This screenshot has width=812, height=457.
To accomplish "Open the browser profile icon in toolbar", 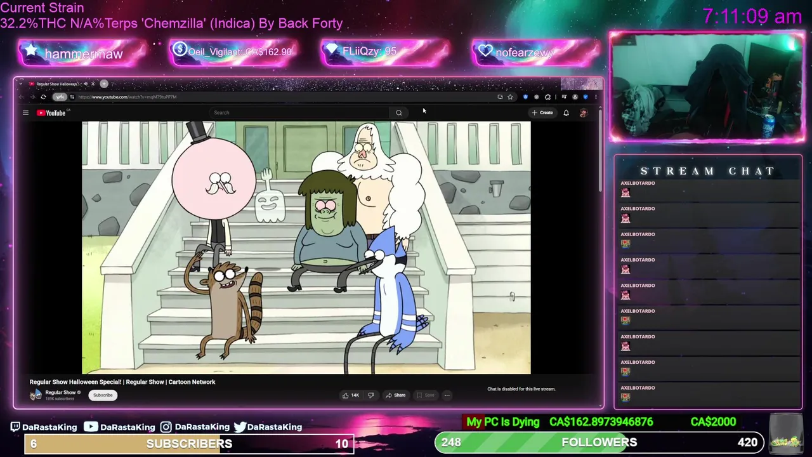I will (575, 97).
